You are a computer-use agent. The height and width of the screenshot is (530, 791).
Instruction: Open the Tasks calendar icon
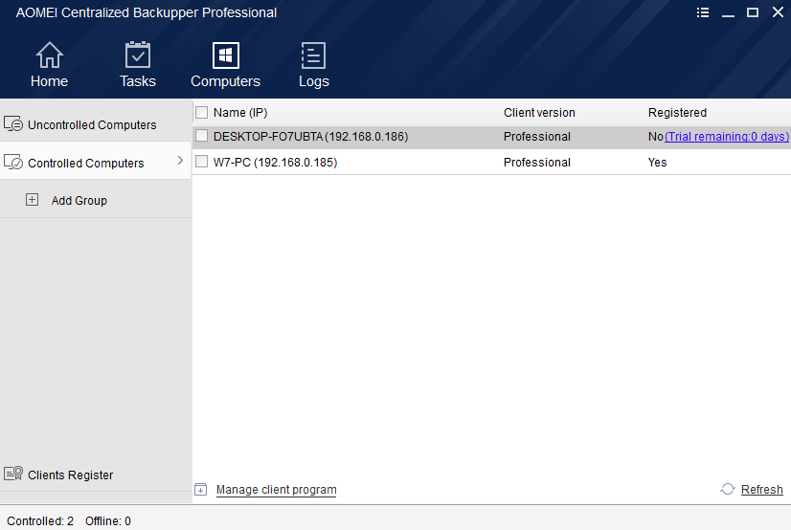pyautogui.click(x=138, y=55)
